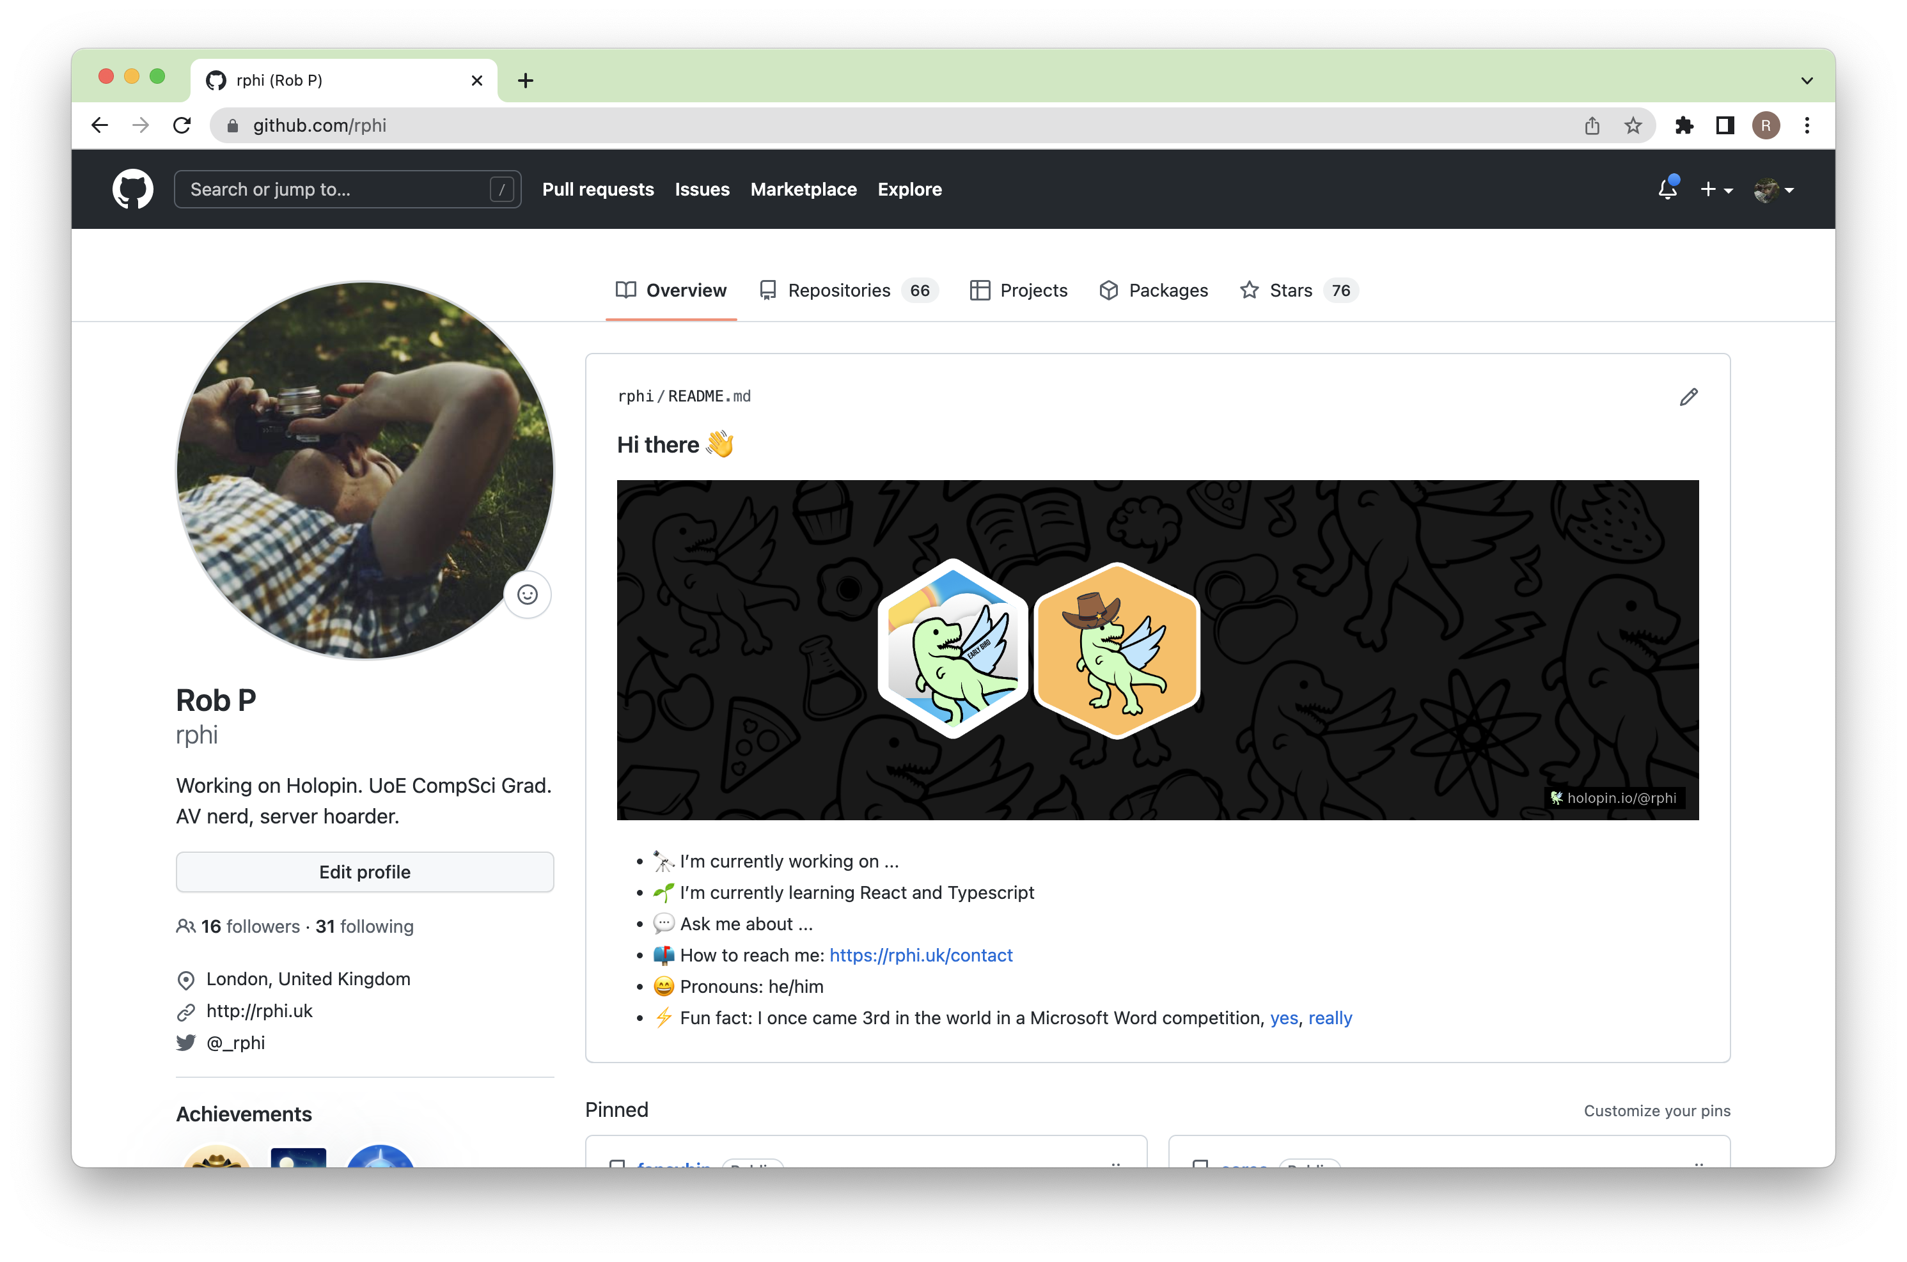
Task: Click the README edit pencil icon
Action: [x=1689, y=396]
